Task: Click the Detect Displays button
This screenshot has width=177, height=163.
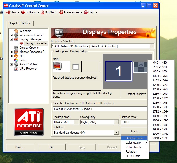Action: coord(134,94)
